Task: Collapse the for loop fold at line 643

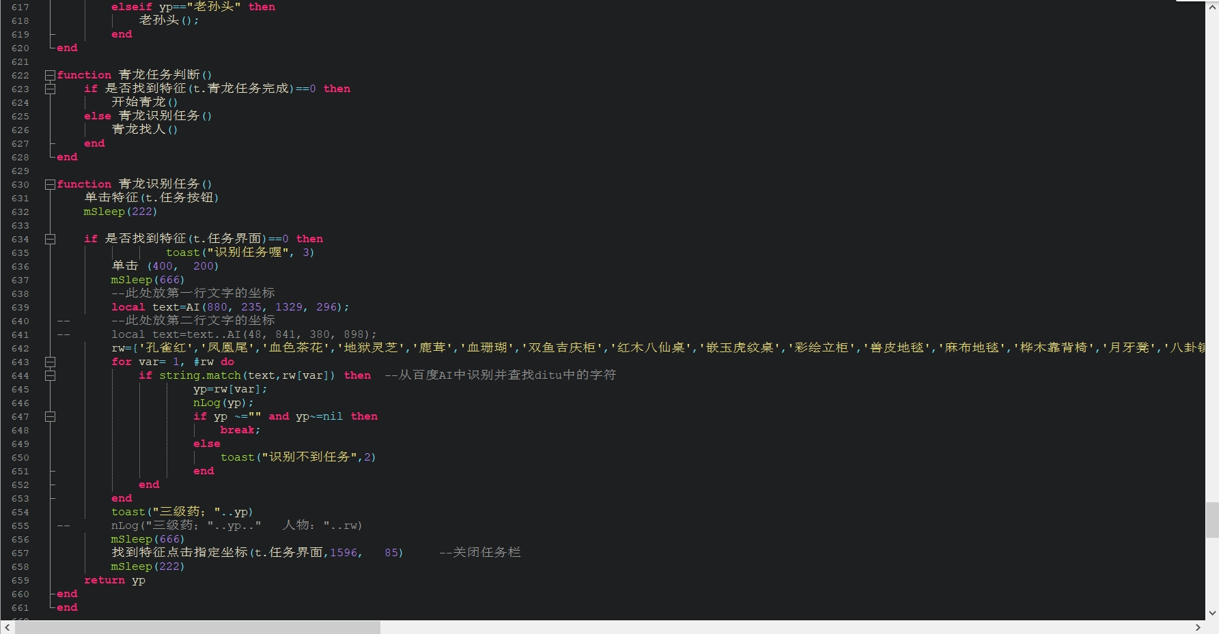Action: tap(50, 362)
